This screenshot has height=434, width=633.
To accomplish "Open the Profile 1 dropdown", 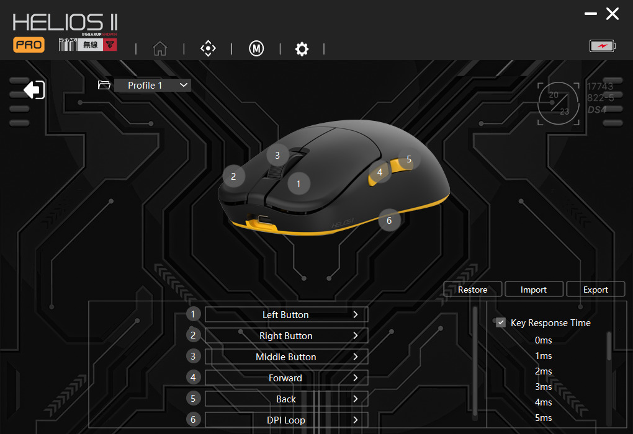I will click(153, 85).
